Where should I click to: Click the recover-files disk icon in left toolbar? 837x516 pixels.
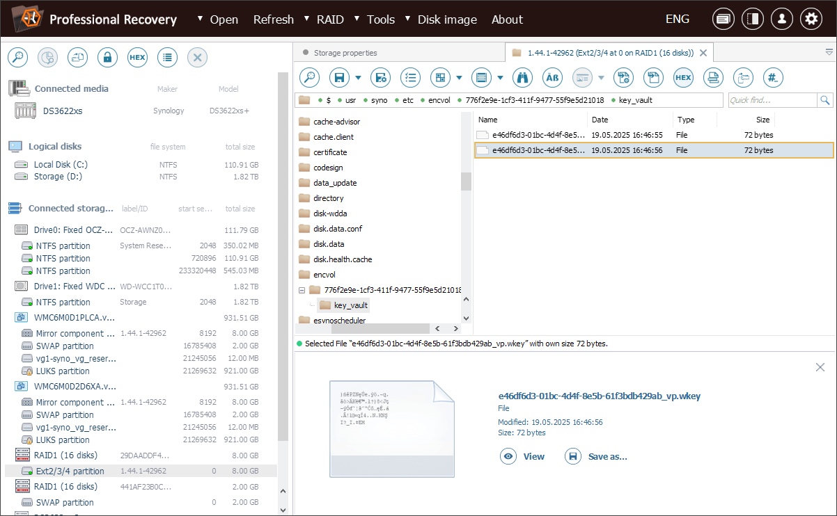pyautogui.click(x=48, y=58)
